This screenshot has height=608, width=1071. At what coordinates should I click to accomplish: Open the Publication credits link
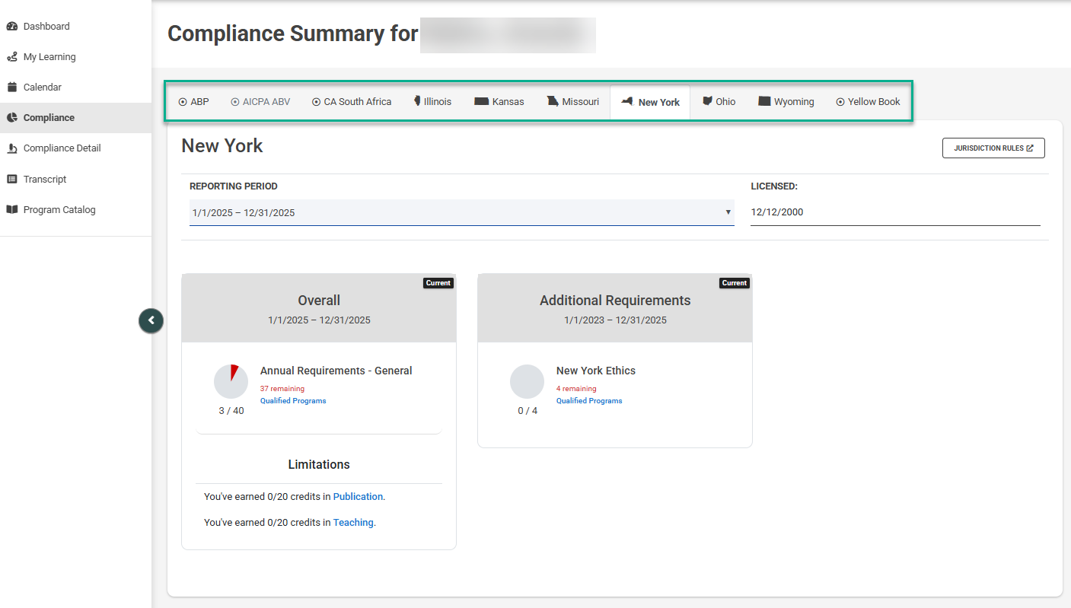pos(358,497)
